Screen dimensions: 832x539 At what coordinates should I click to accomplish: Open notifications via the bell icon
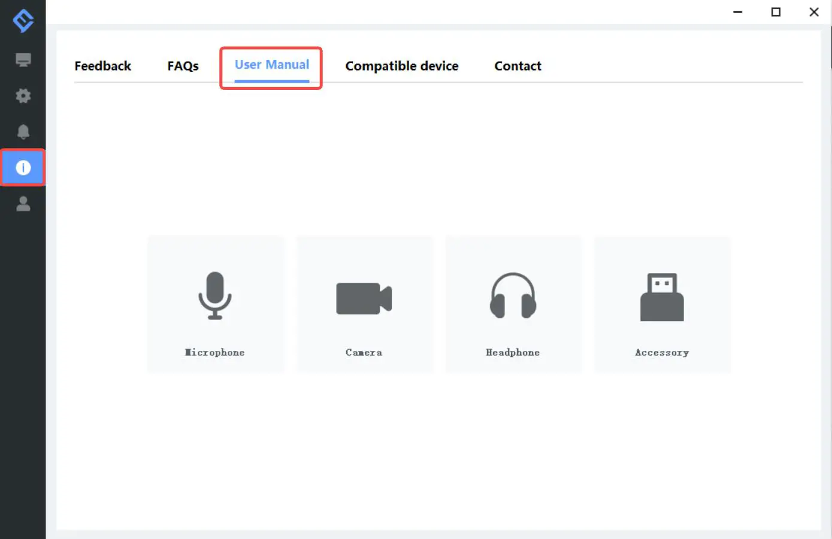coord(23,132)
